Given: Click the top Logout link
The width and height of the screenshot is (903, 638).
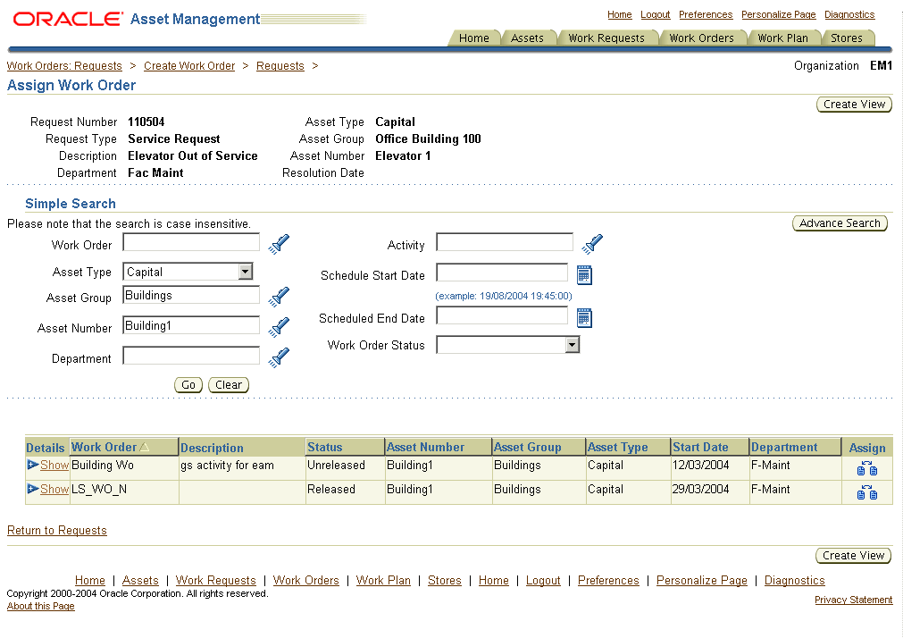Looking at the screenshot, I should (656, 14).
